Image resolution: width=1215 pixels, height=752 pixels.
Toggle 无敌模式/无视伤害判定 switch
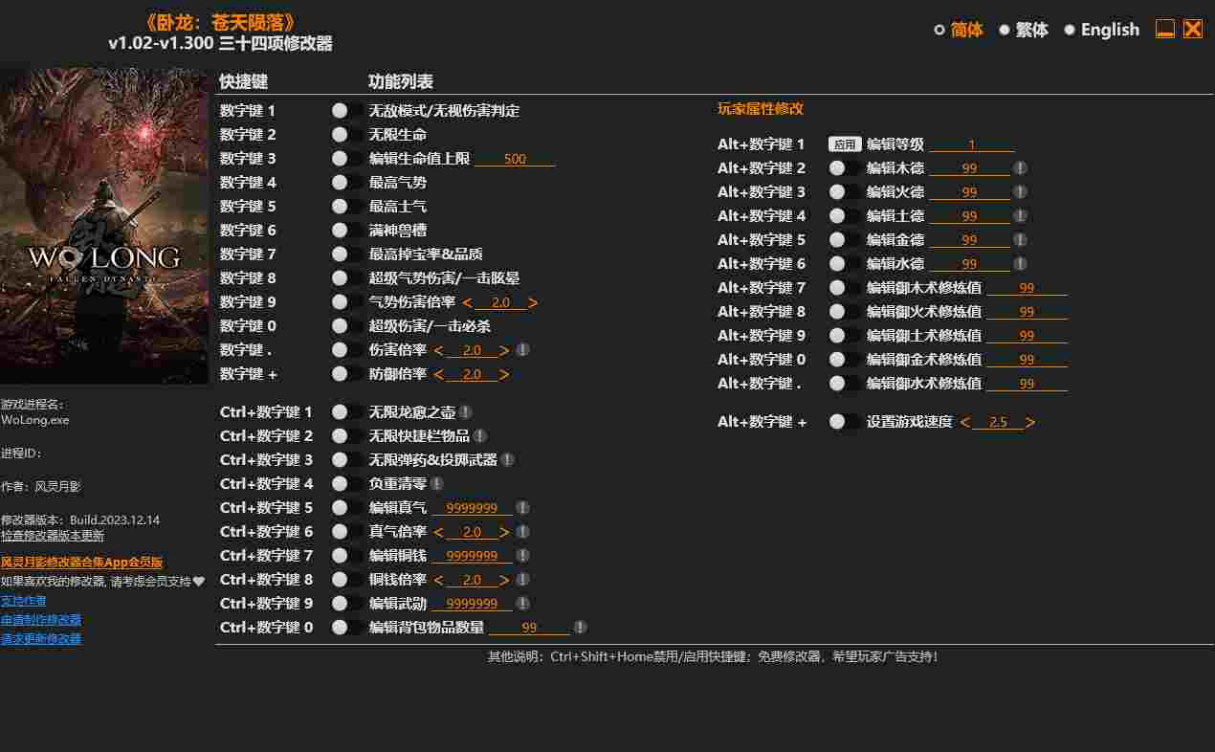[346, 111]
